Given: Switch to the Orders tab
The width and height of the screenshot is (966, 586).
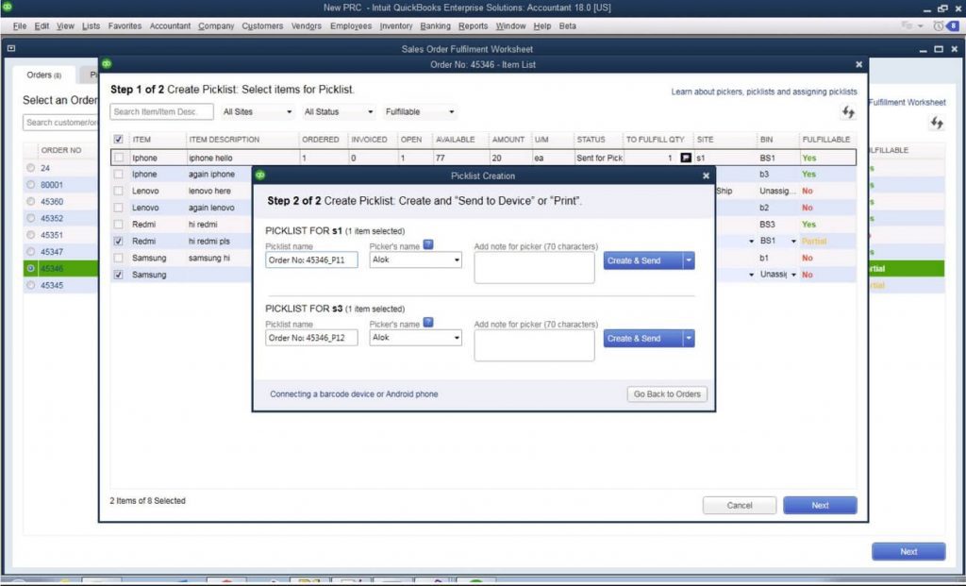Looking at the screenshot, I should 43,75.
